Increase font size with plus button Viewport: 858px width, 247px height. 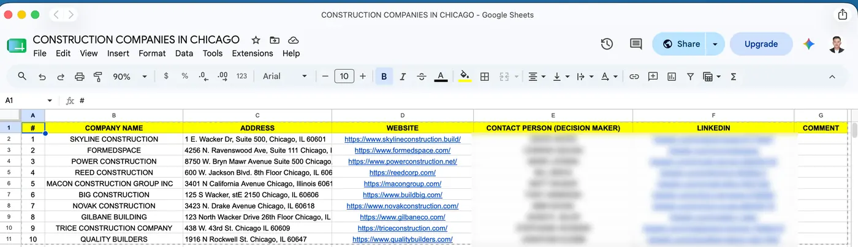363,77
